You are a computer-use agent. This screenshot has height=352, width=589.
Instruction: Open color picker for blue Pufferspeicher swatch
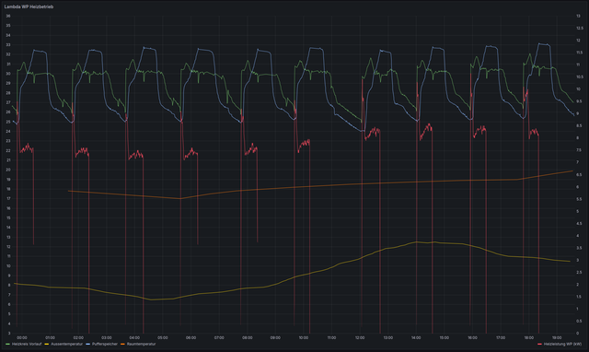tap(88, 344)
